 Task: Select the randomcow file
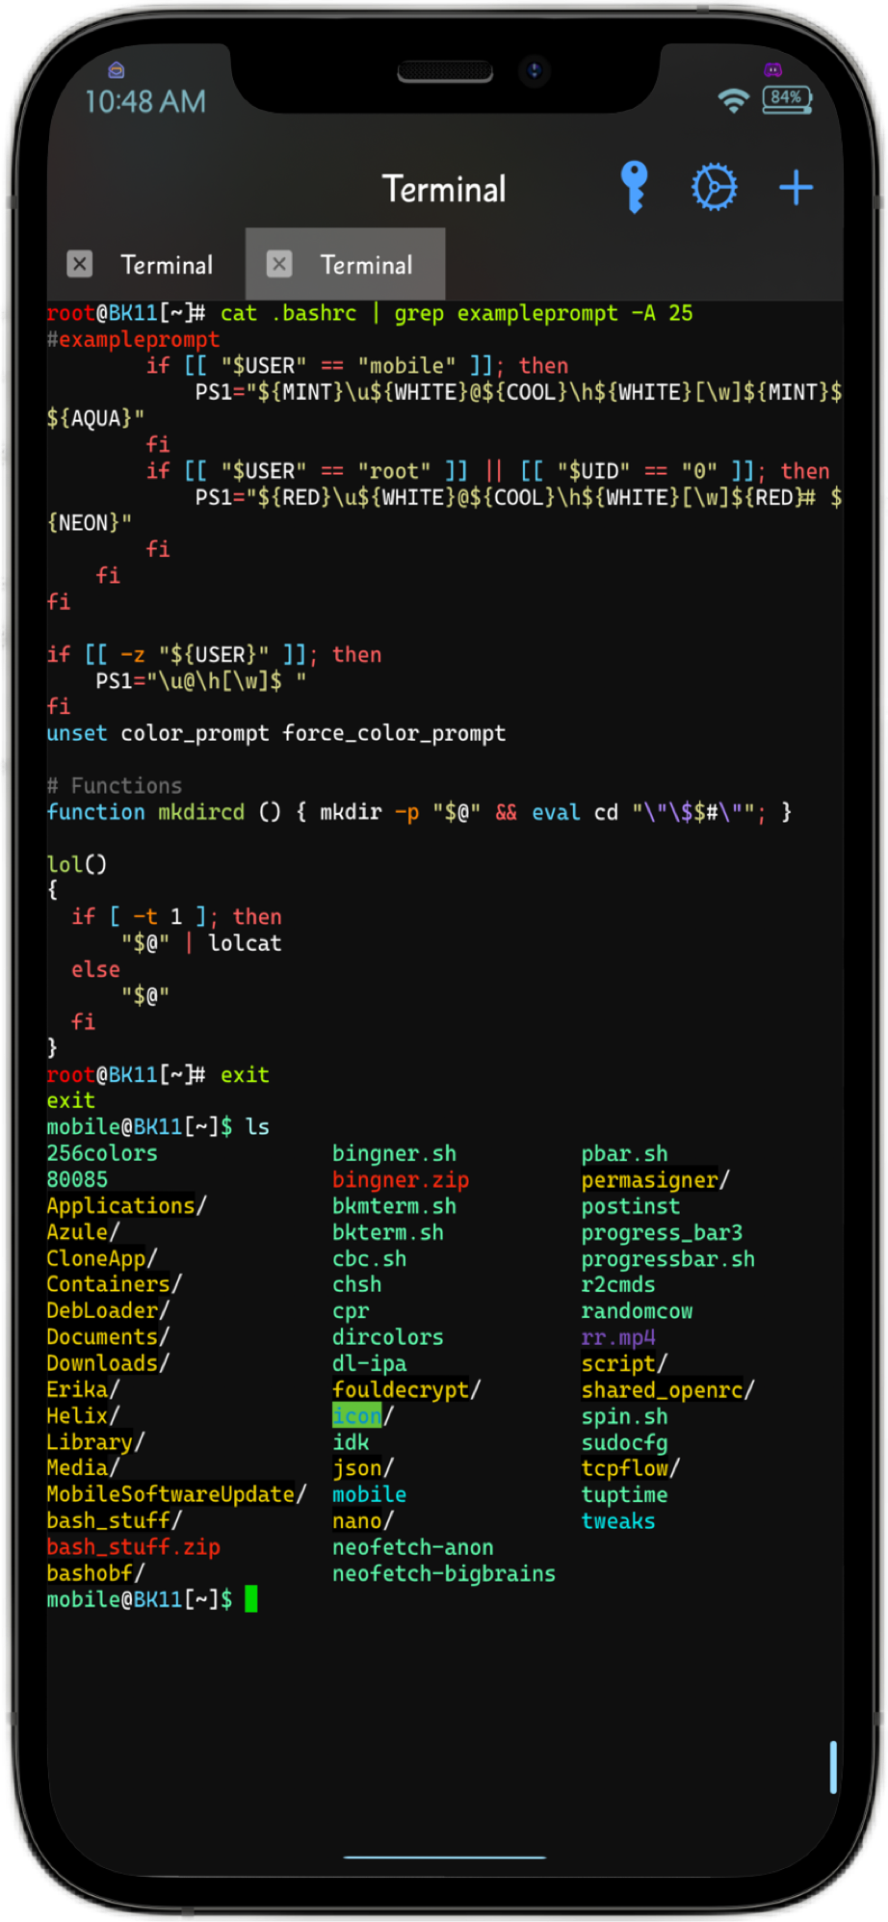(637, 1310)
